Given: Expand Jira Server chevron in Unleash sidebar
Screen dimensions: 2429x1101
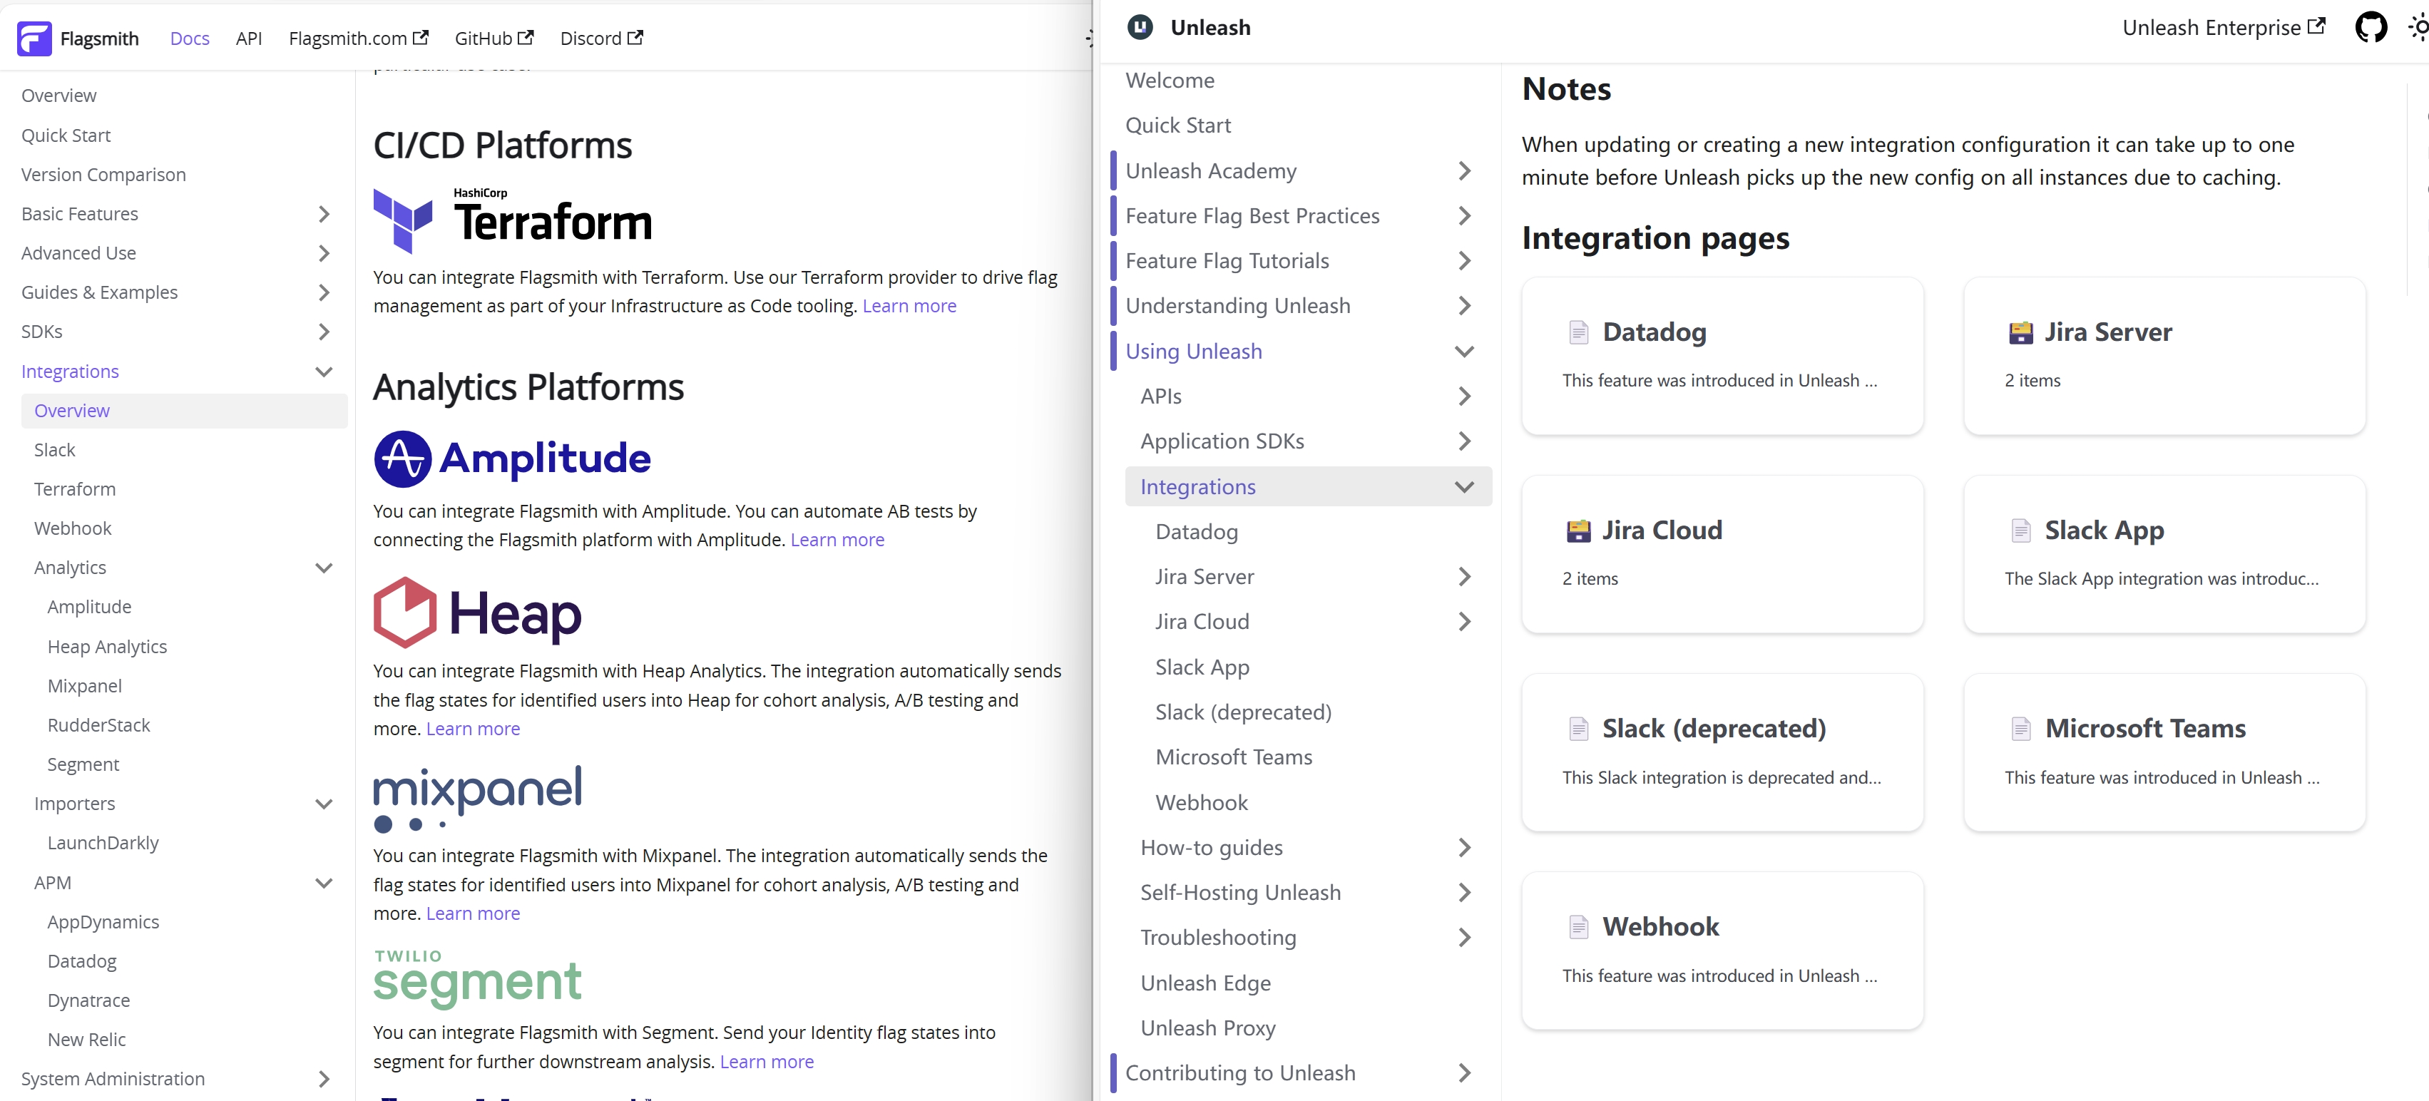Looking at the screenshot, I should 1464,577.
